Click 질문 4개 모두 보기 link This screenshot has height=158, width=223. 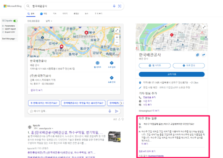point(147,151)
